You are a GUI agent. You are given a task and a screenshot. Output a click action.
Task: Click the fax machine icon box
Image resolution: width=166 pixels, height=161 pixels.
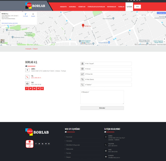point(27,84)
